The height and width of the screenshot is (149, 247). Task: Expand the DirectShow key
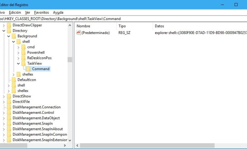tap(4, 96)
